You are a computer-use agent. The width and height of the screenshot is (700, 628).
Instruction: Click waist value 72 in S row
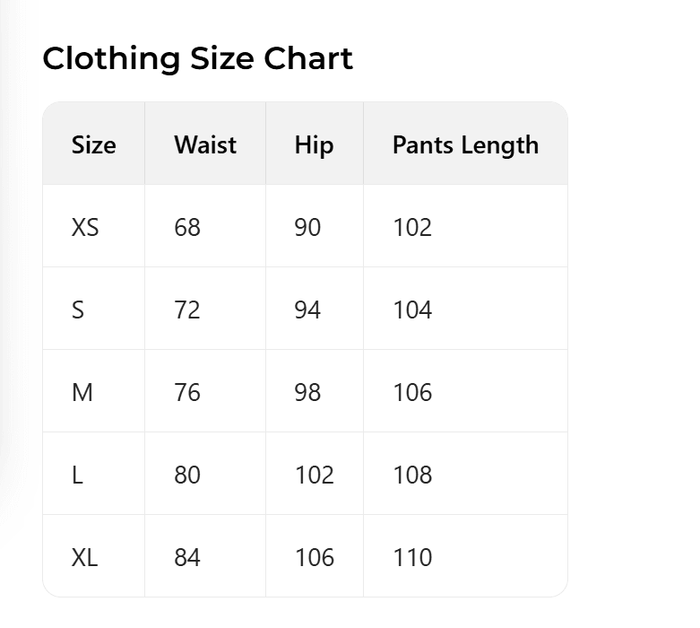187,310
